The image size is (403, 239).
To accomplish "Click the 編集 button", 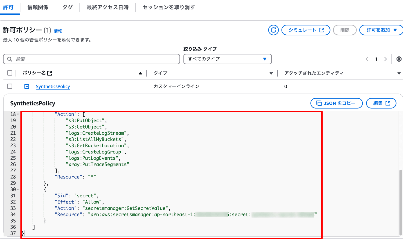I will [381, 103].
